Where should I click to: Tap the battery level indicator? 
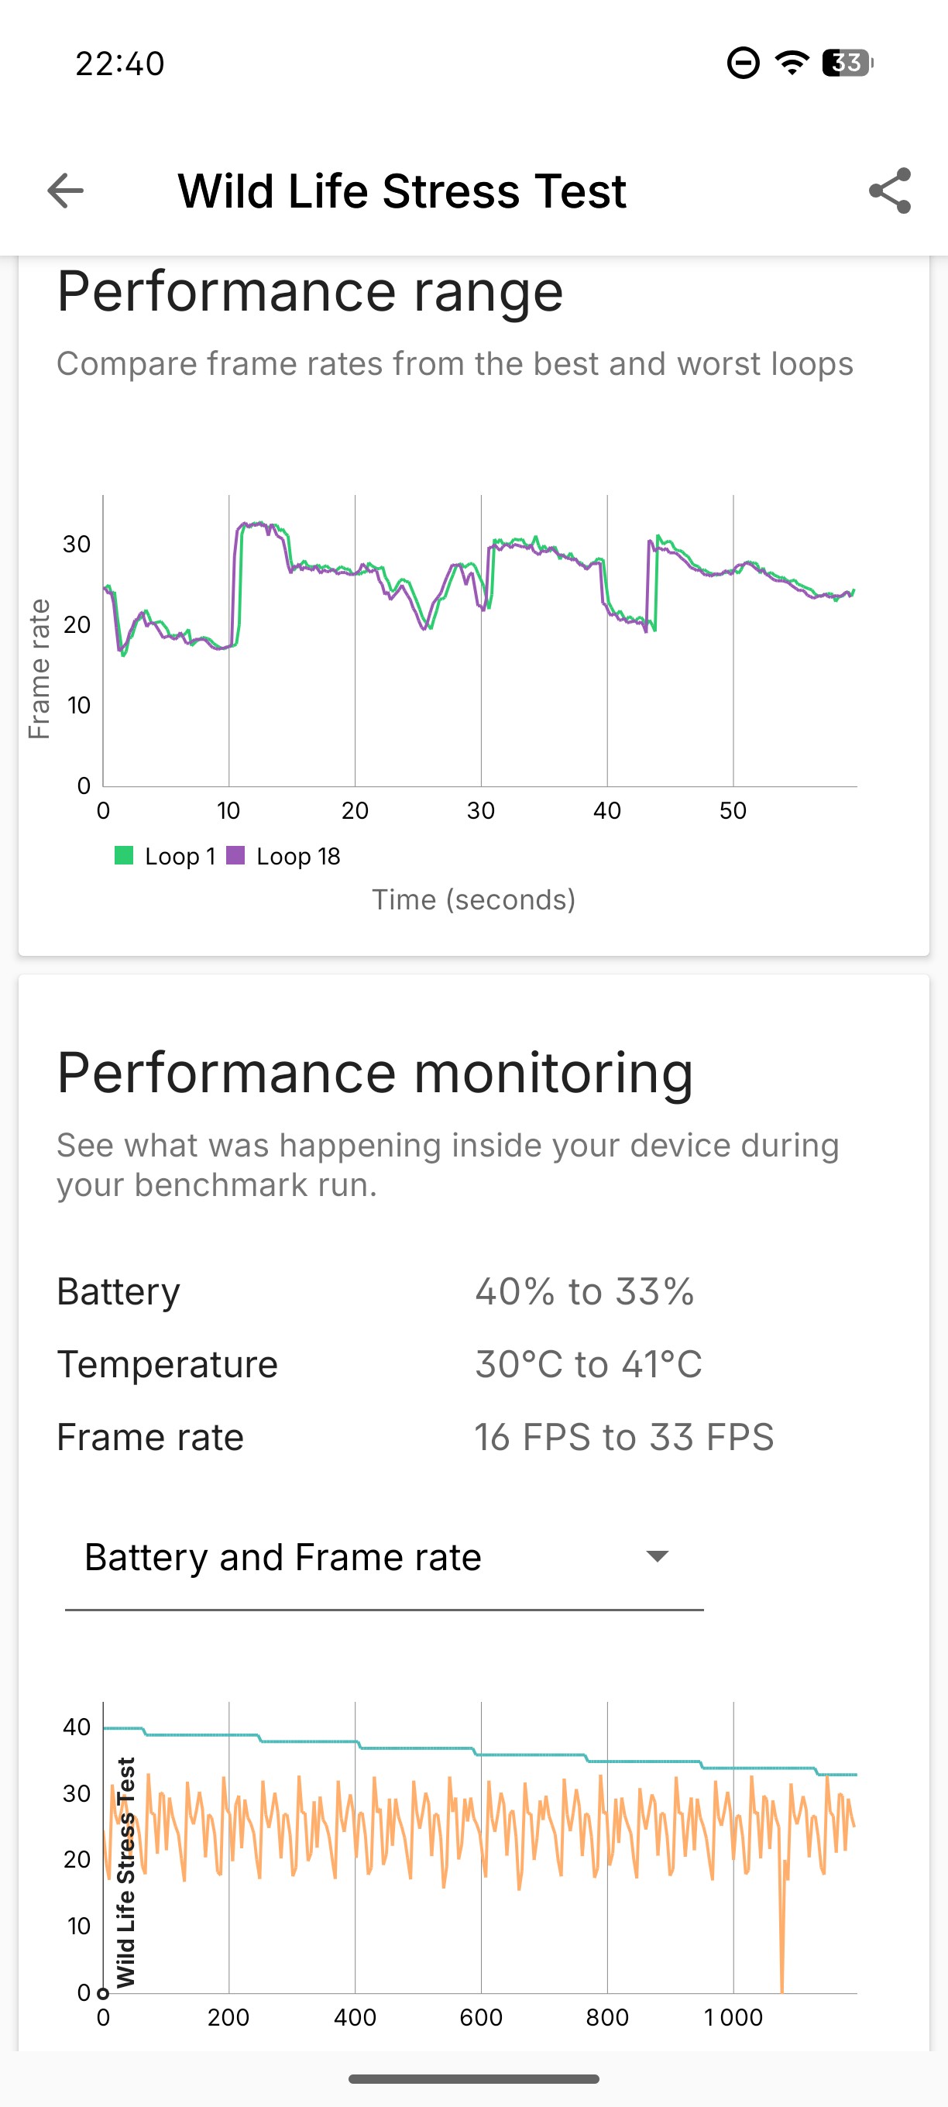[x=847, y=63]
